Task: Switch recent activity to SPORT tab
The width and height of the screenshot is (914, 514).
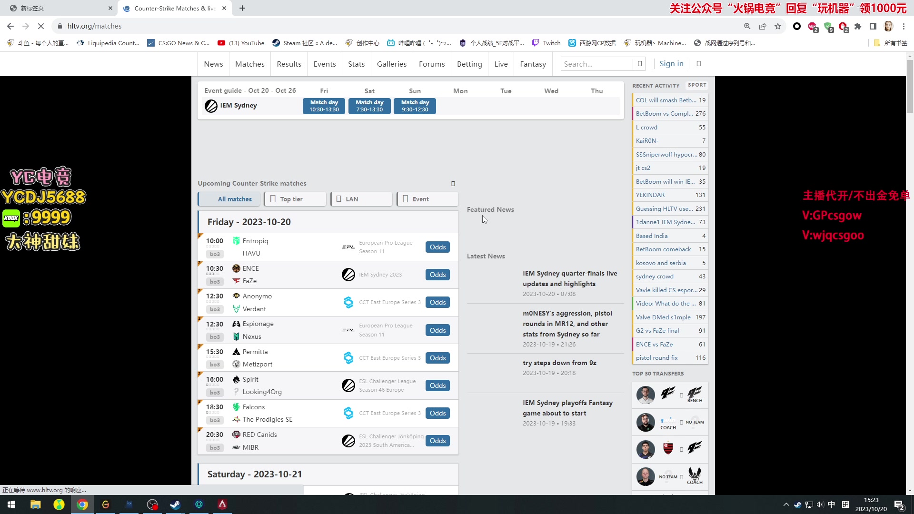Action: (x=697, y=85)
